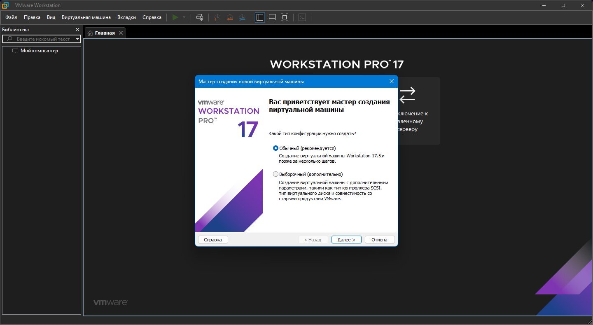Open the Вид menu
Viewport: 593px width, 325px height.
pyautogui.click(x=51, y=17)
